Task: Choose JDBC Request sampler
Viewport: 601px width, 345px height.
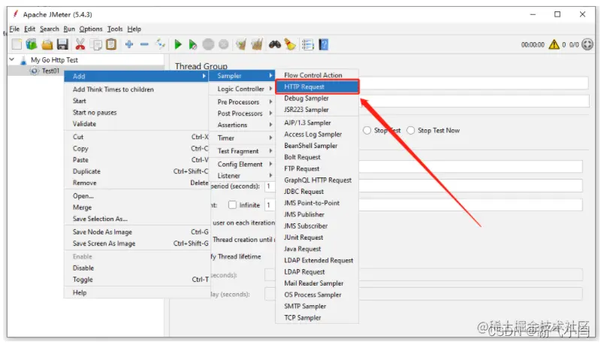Action: click(317, 192)
